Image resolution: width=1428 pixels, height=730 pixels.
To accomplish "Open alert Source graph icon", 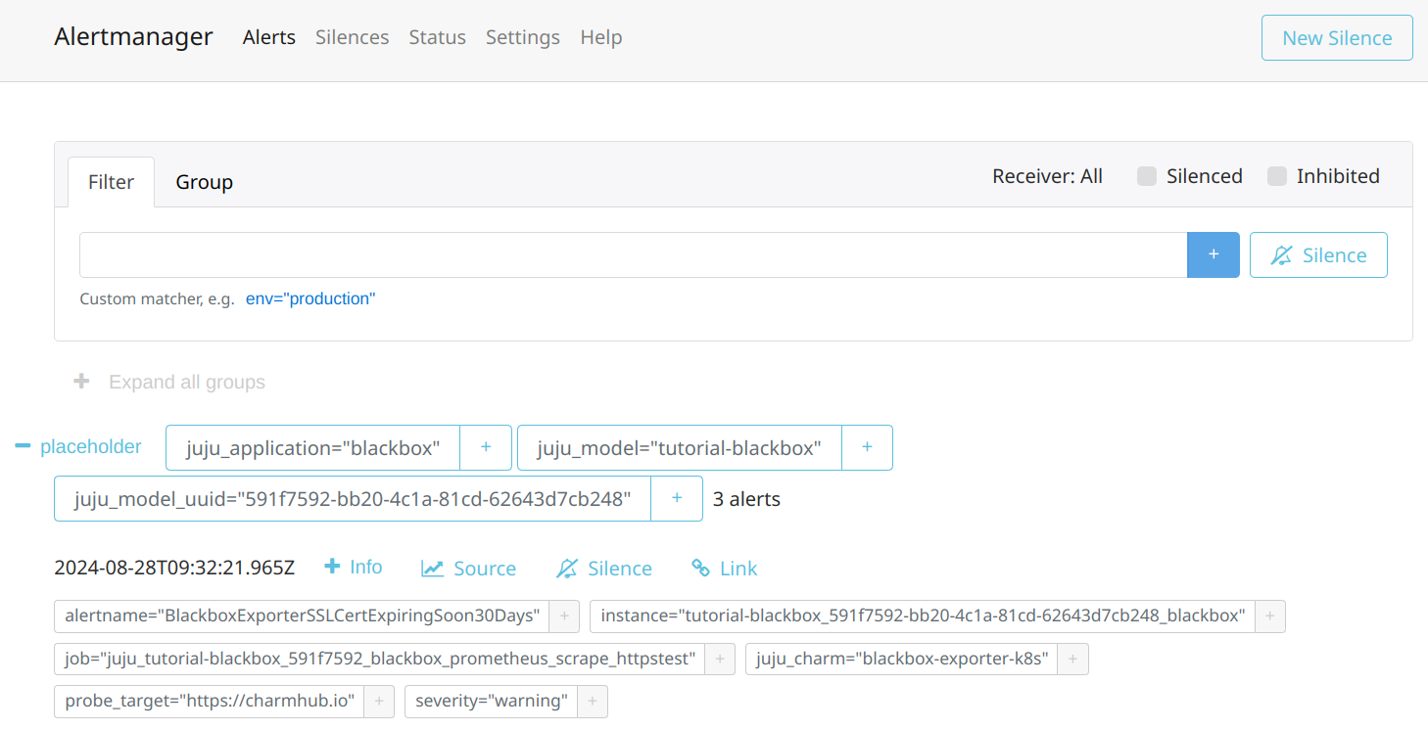I will [432, 569].
